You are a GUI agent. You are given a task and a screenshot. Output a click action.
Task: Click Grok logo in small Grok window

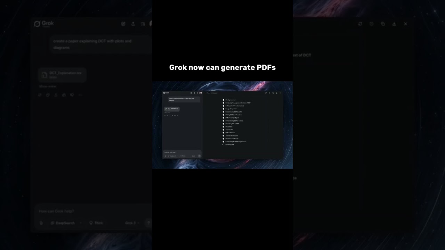click(x=166, y=93)
